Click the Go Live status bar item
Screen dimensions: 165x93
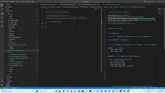click(156, 88)
